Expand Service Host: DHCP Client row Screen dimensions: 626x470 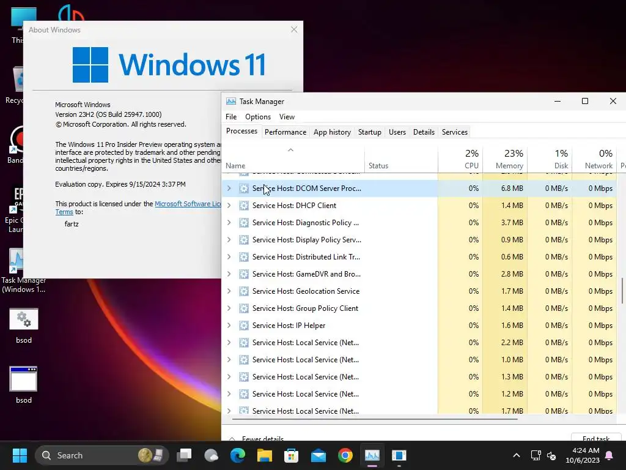(229, 206)
